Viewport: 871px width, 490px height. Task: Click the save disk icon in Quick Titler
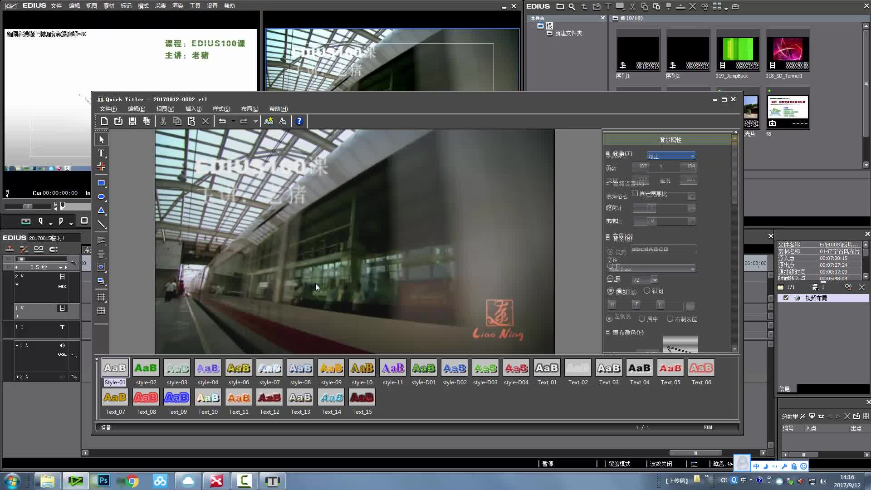point(132,121)
